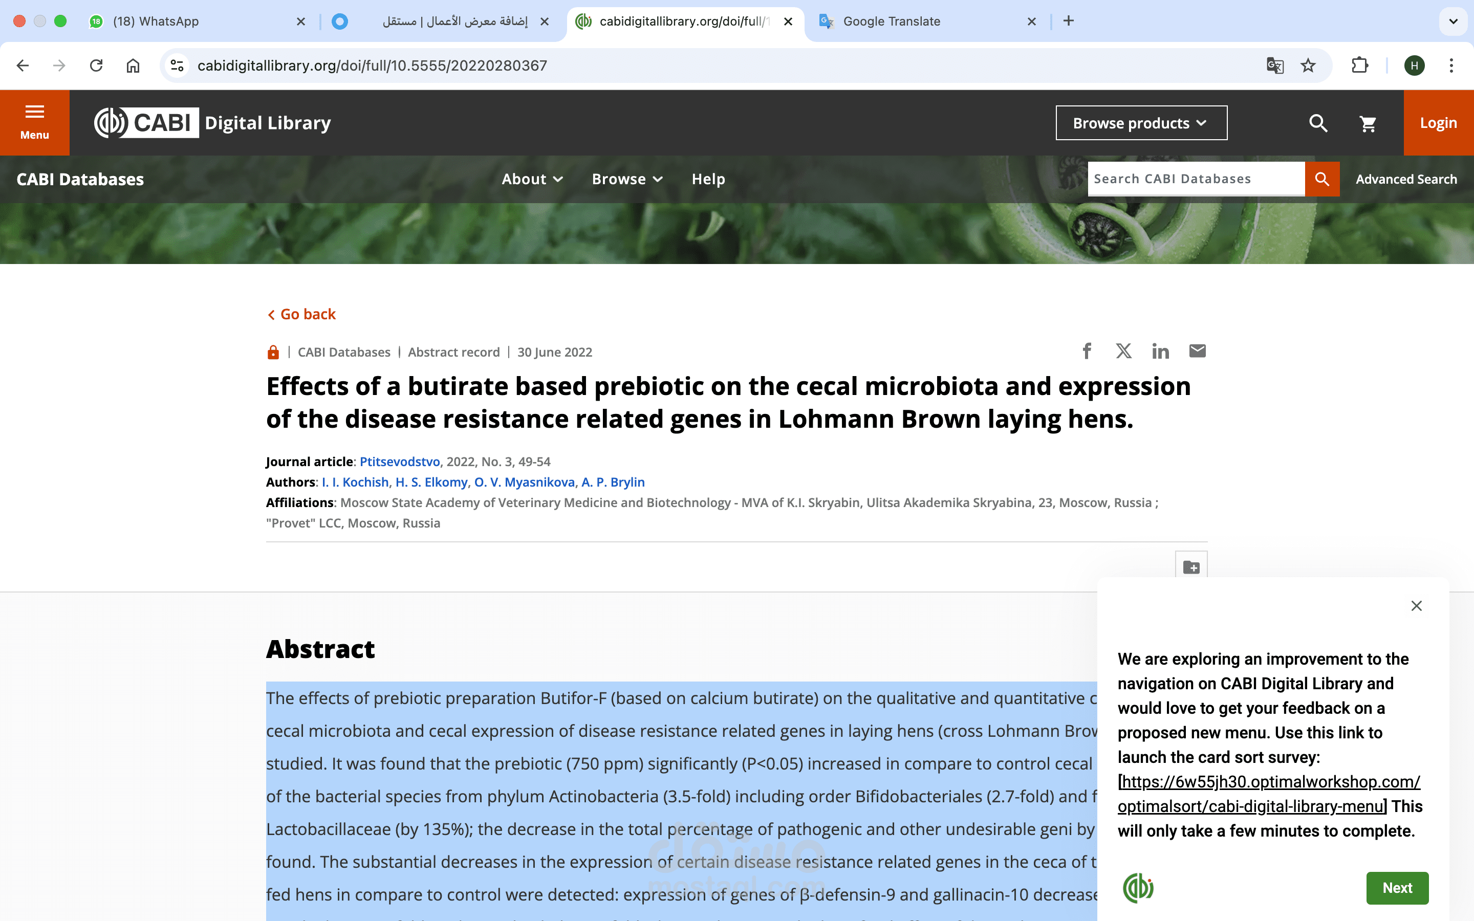Focus the Search CABI Databases field
Screen dimensions: 1474x921
click(1195, 179)
